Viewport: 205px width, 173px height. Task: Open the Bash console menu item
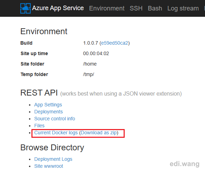(155, 8)
